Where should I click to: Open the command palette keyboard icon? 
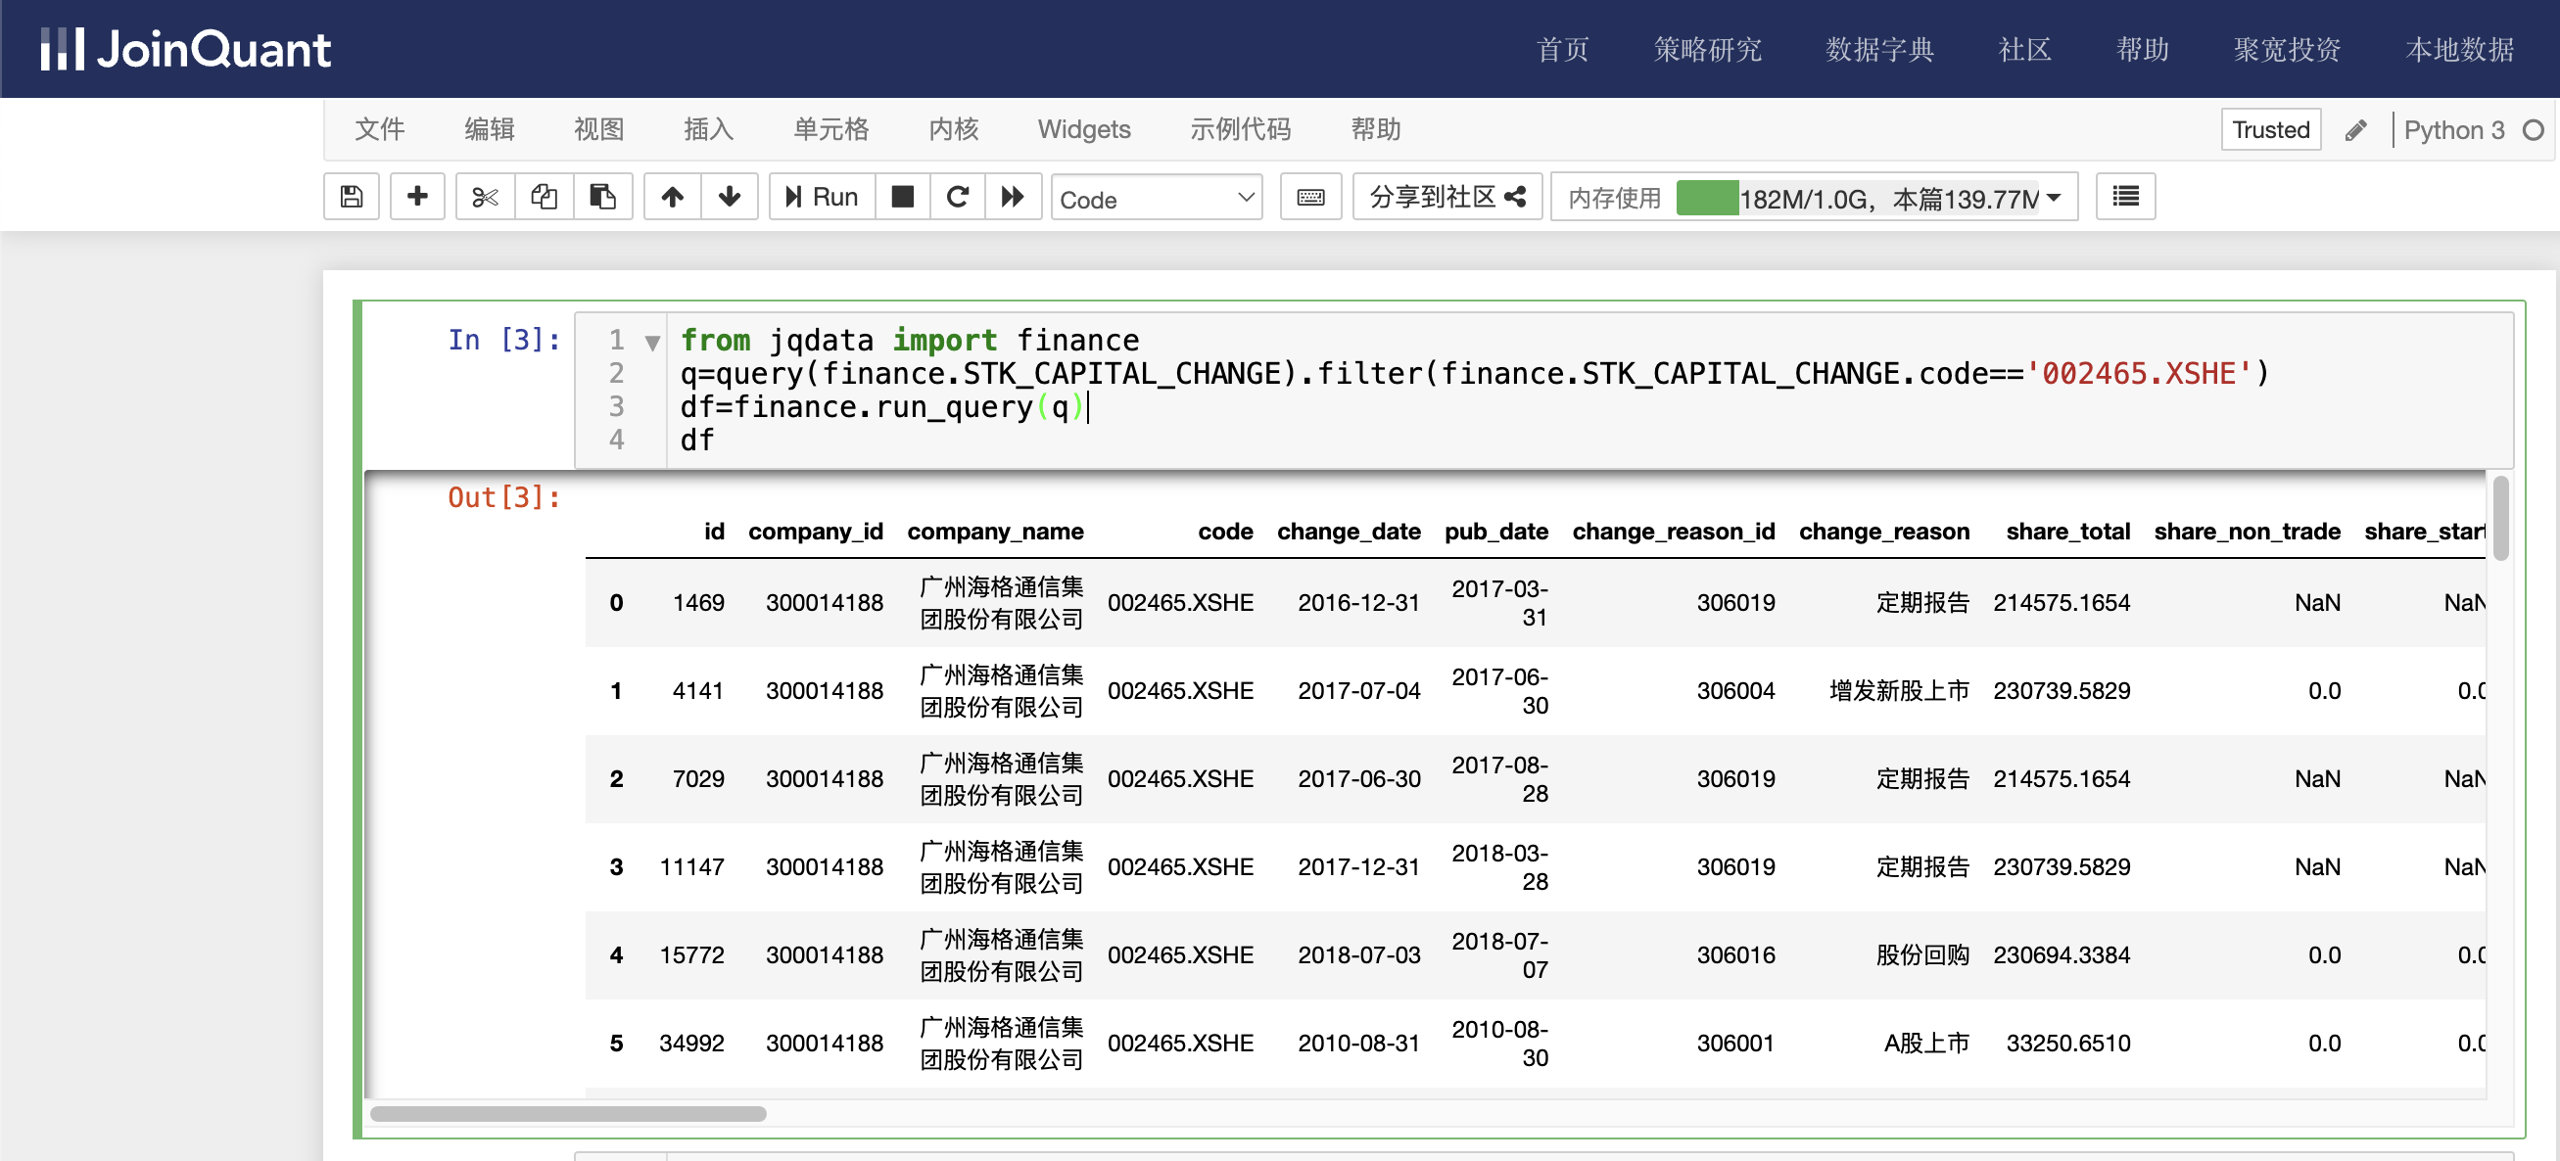pyautogui.click(x=1309, y=197)
